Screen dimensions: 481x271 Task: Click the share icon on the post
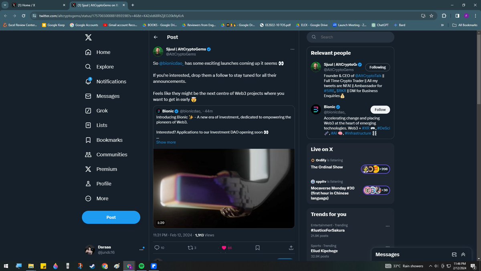coord(291,248)
